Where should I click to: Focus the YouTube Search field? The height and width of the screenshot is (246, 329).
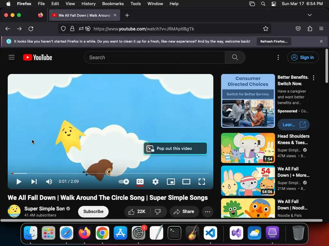click(155, 57)
